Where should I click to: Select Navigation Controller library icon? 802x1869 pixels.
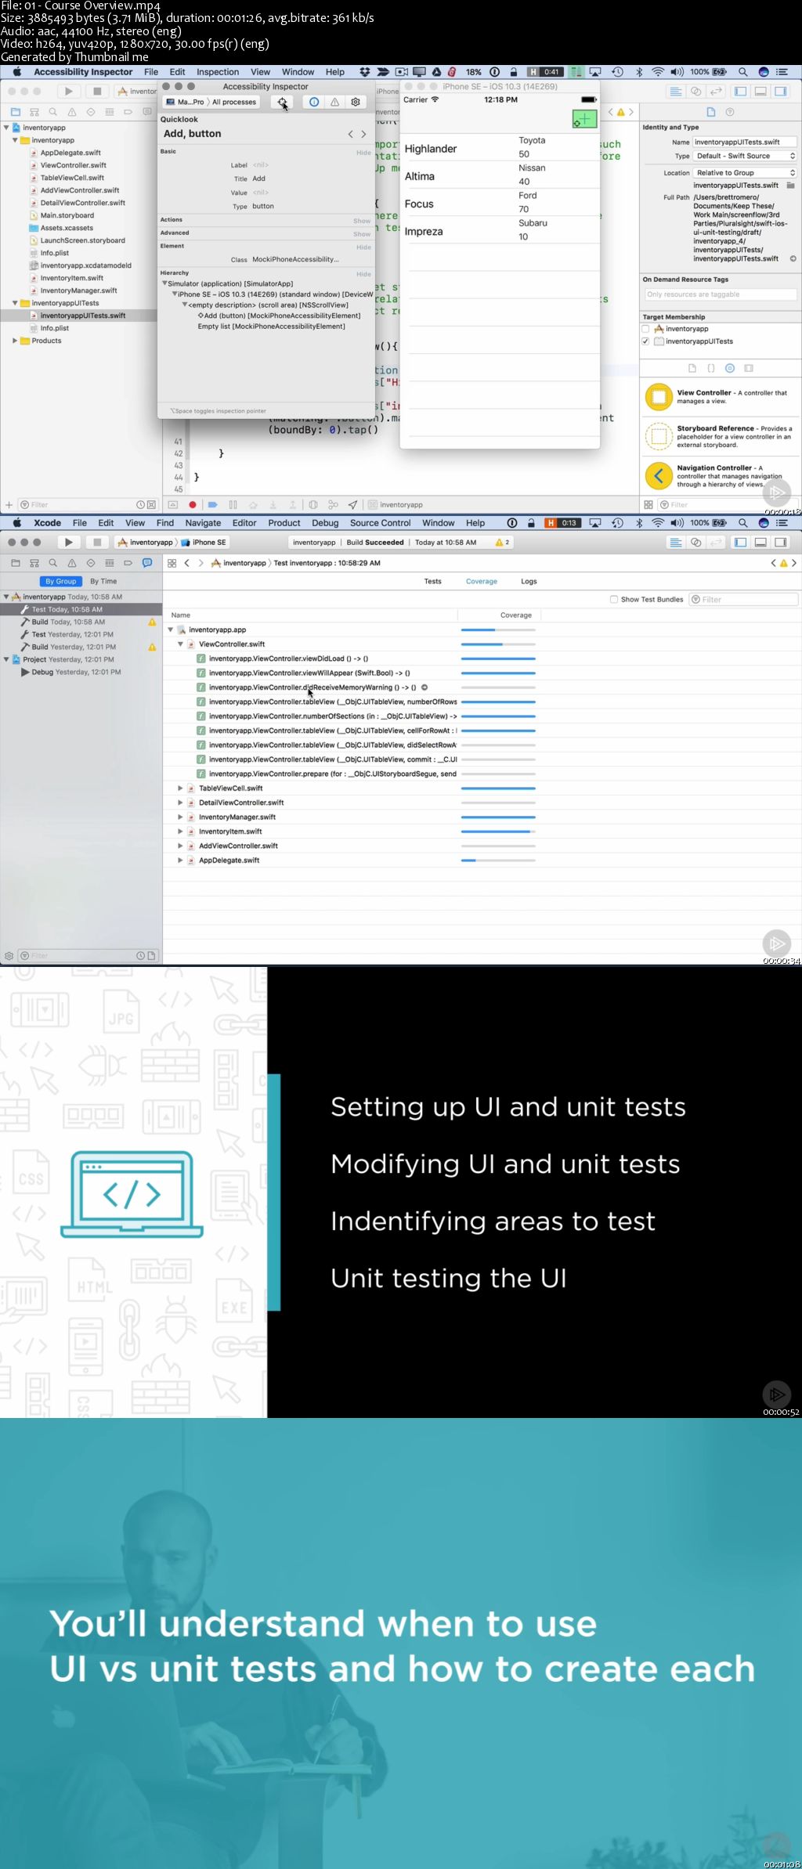659,475
